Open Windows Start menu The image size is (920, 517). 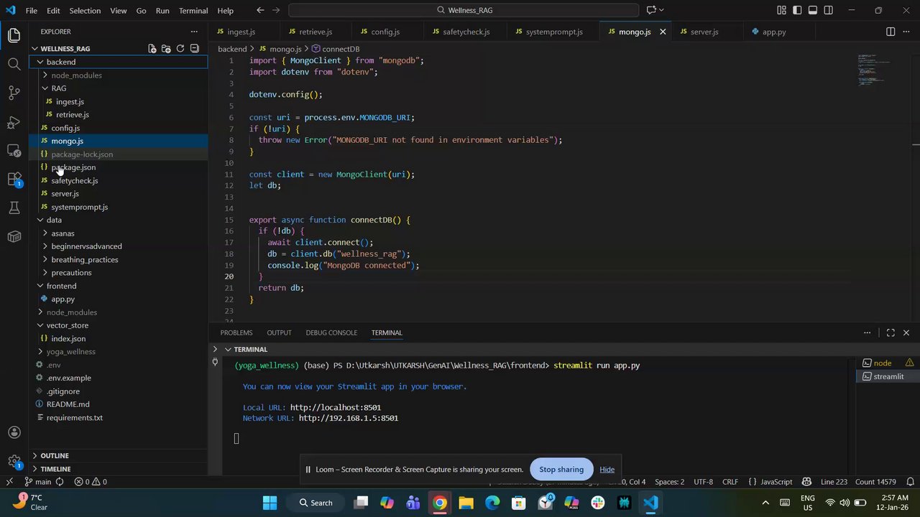coord(270,503)
